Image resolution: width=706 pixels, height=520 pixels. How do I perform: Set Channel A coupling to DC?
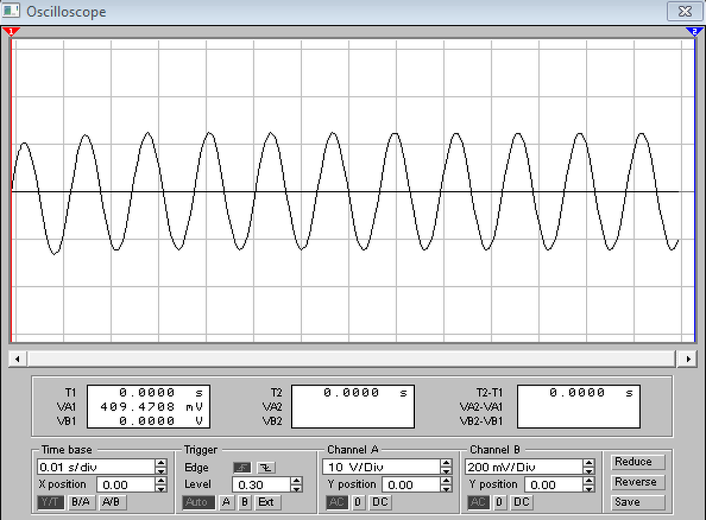[381, 502]
